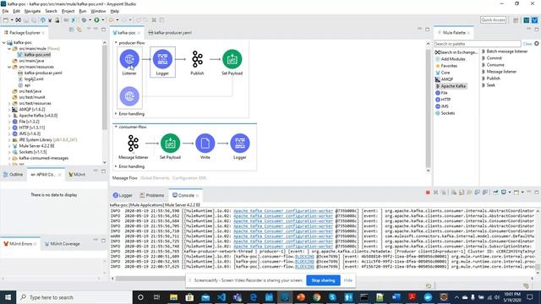Viewport: 541px width, 304px height.
Task: Switch to the Problems tab
Action: pyautogui.click(x=152, y=195)
